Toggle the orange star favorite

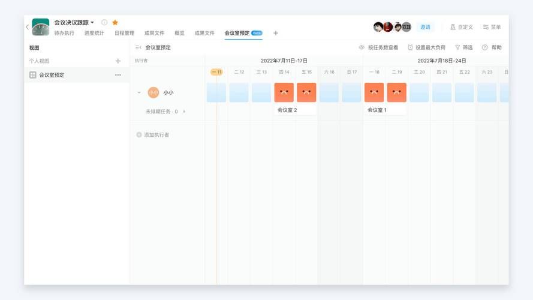pos(115,22)
